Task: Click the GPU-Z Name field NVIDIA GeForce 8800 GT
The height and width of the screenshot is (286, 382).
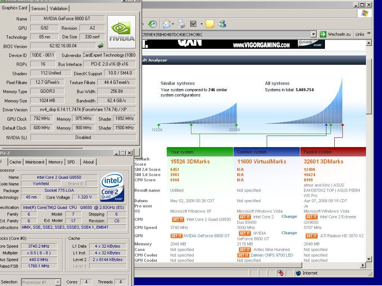Action: [x=67, y=19]
